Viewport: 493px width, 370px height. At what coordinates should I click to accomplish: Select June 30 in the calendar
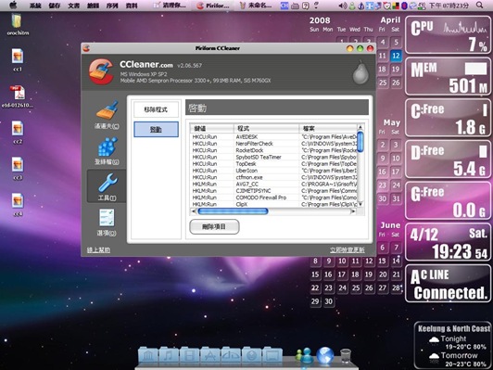point(328,301)
